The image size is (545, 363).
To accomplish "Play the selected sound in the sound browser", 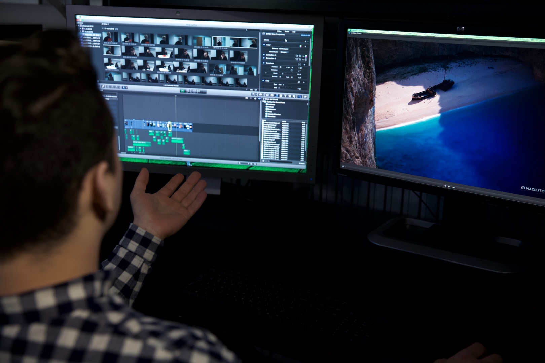I will [263, 161].
